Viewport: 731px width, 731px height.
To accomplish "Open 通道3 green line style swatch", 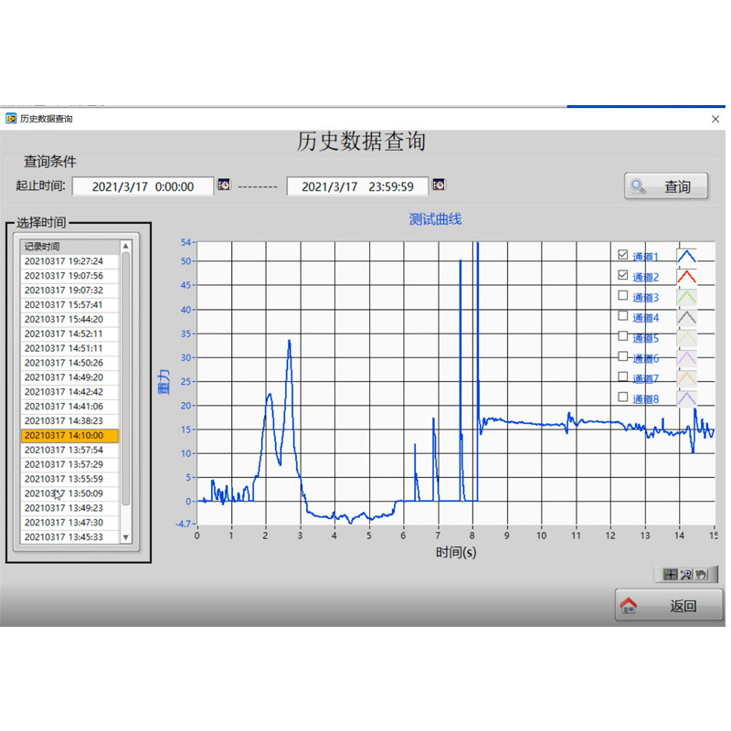I will click(686, 297).
